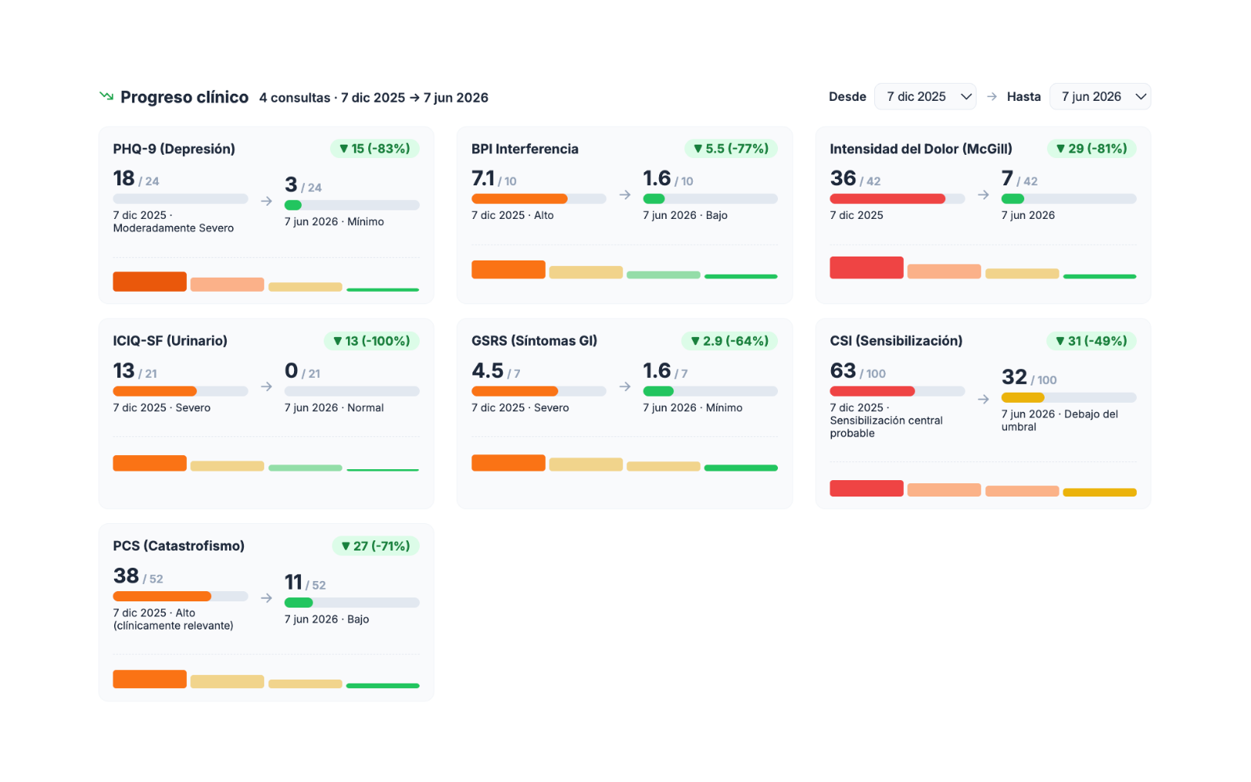Click the PCS badge 27 (-71%)
Screen dimensions: 1251x782
375,546
